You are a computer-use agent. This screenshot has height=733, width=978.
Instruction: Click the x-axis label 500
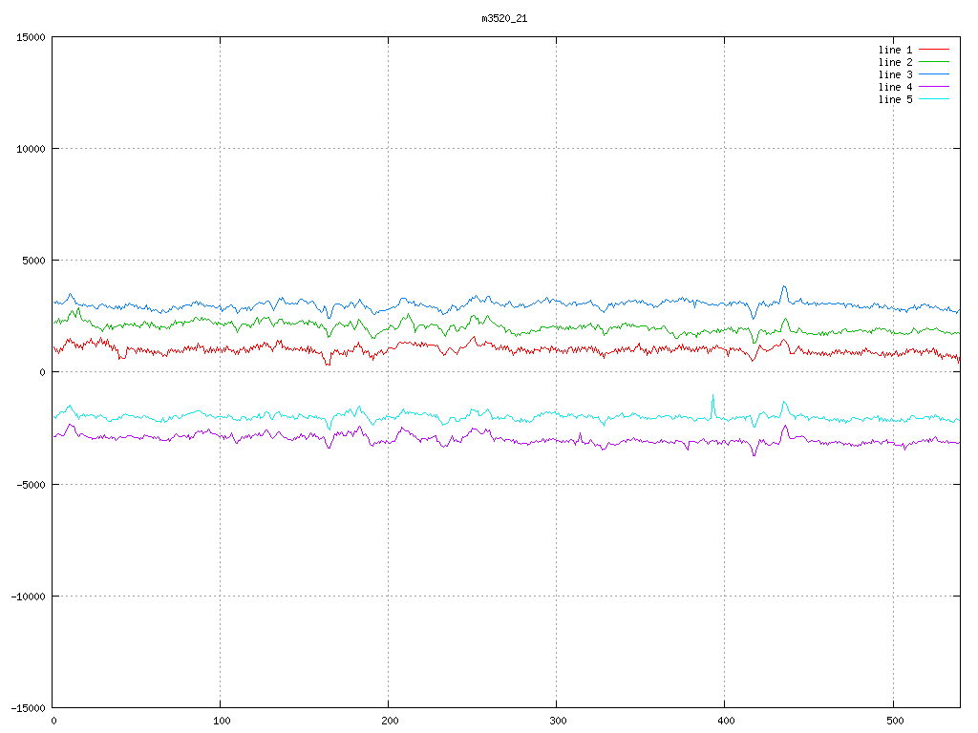point(894,722)
